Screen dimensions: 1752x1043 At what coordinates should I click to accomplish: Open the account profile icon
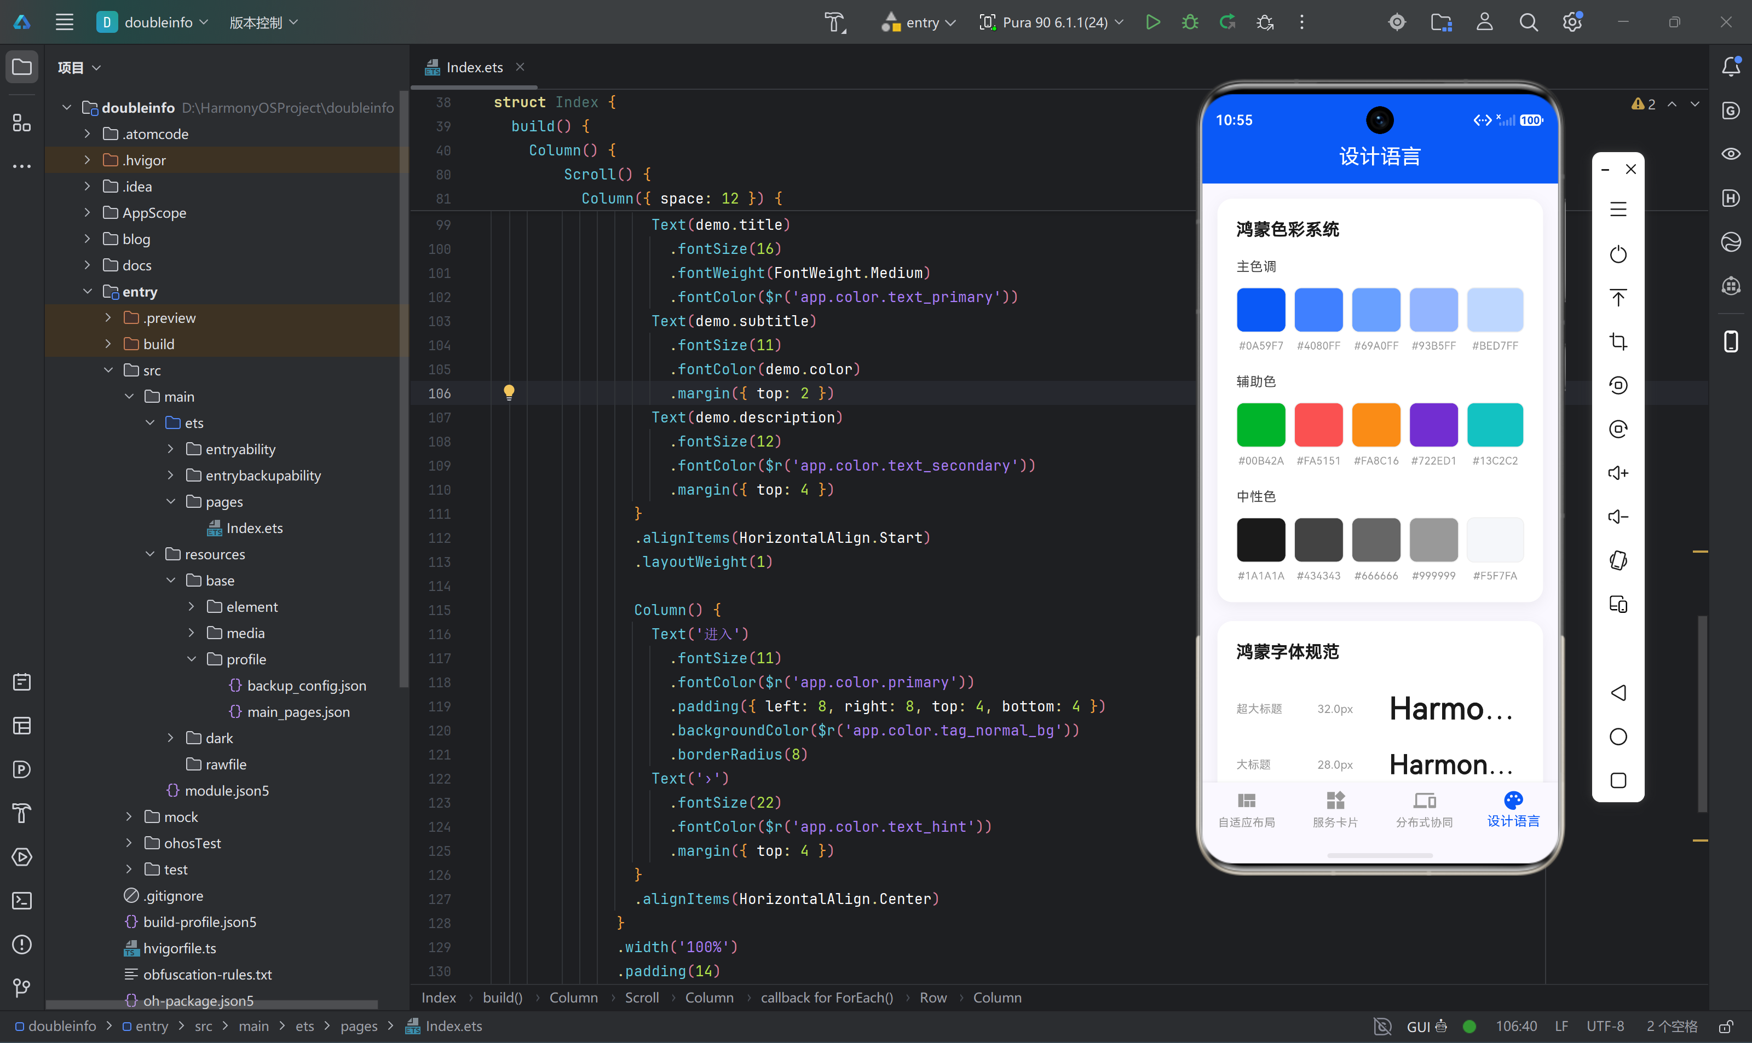pos(1484,22)
